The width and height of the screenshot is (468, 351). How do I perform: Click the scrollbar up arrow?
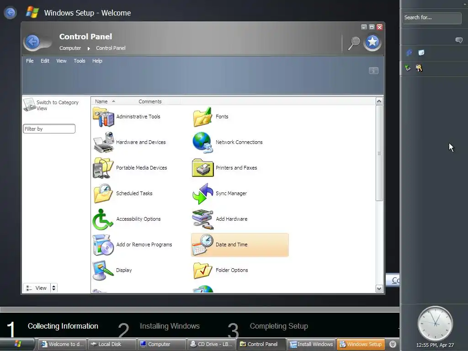pyautogui.click(x=379, y=101)
